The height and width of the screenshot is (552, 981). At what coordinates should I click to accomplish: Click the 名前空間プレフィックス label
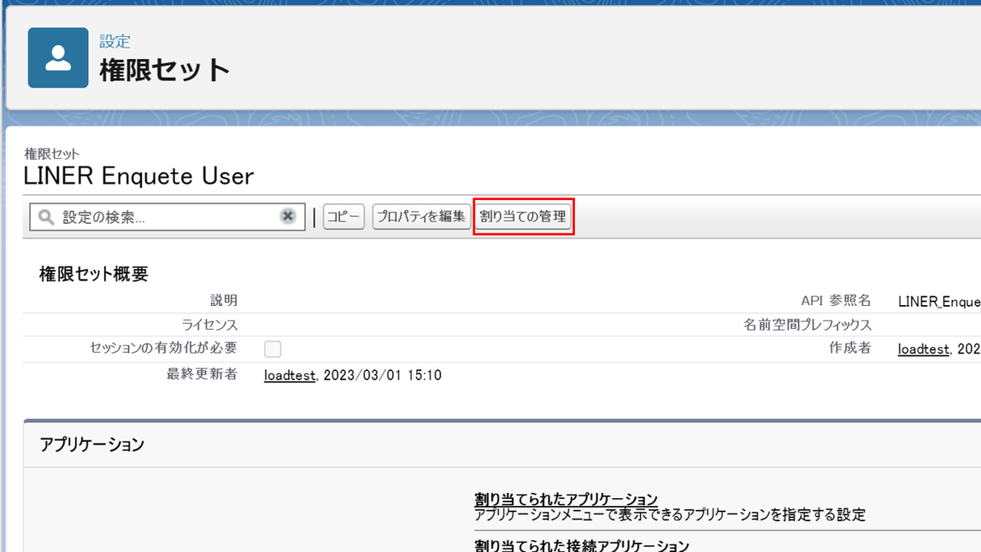tap(807, 325)
